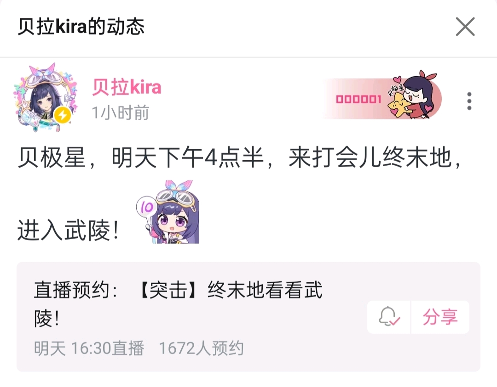This screenshot has height=387, width=497.
Task: Open the three-dot more options menu
Action: [469, 101]
